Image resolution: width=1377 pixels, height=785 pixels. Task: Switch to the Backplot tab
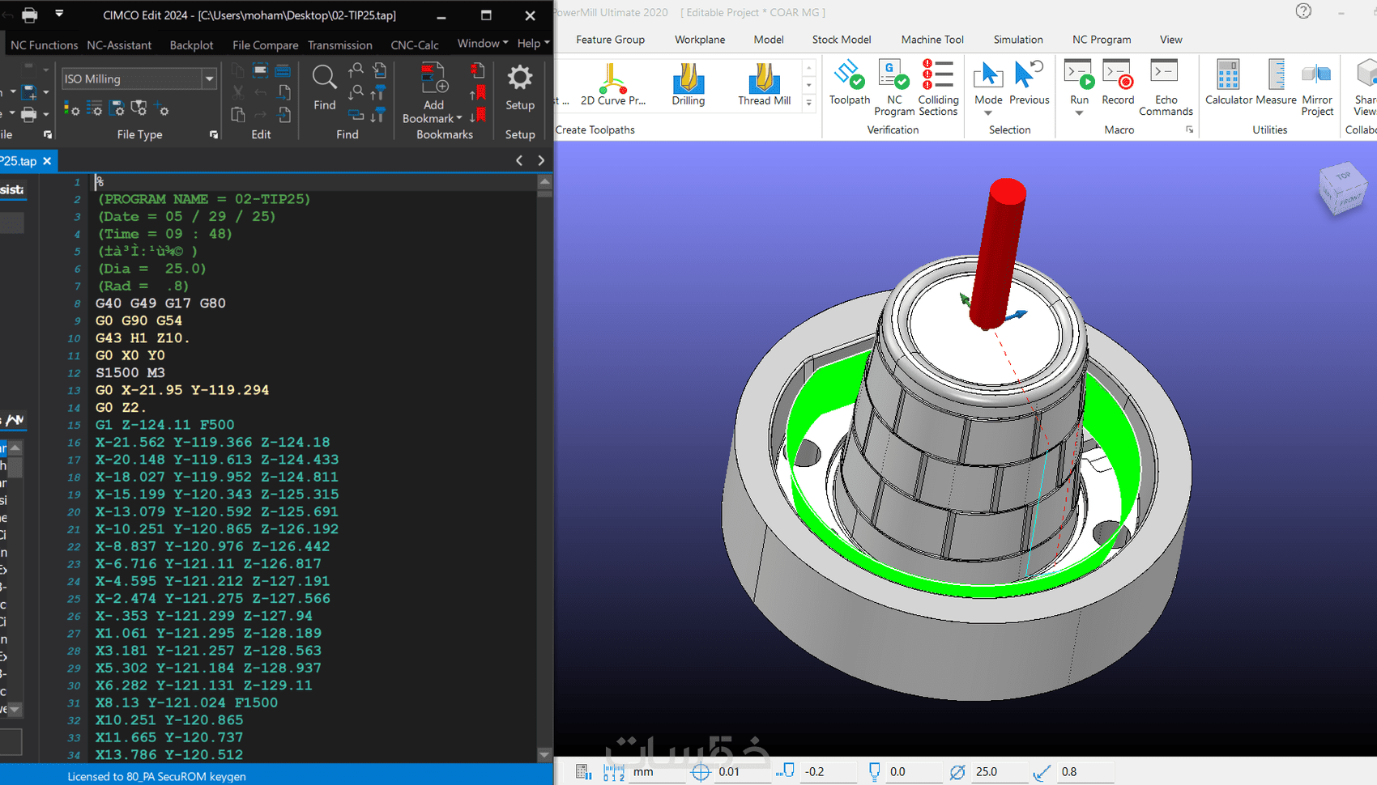(192, 45)
